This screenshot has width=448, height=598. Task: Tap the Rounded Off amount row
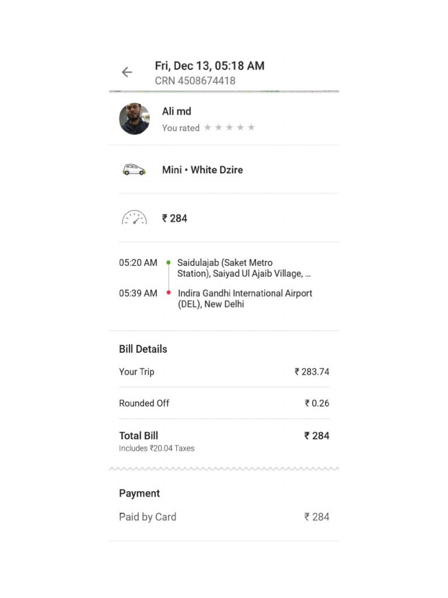point(224,404)
